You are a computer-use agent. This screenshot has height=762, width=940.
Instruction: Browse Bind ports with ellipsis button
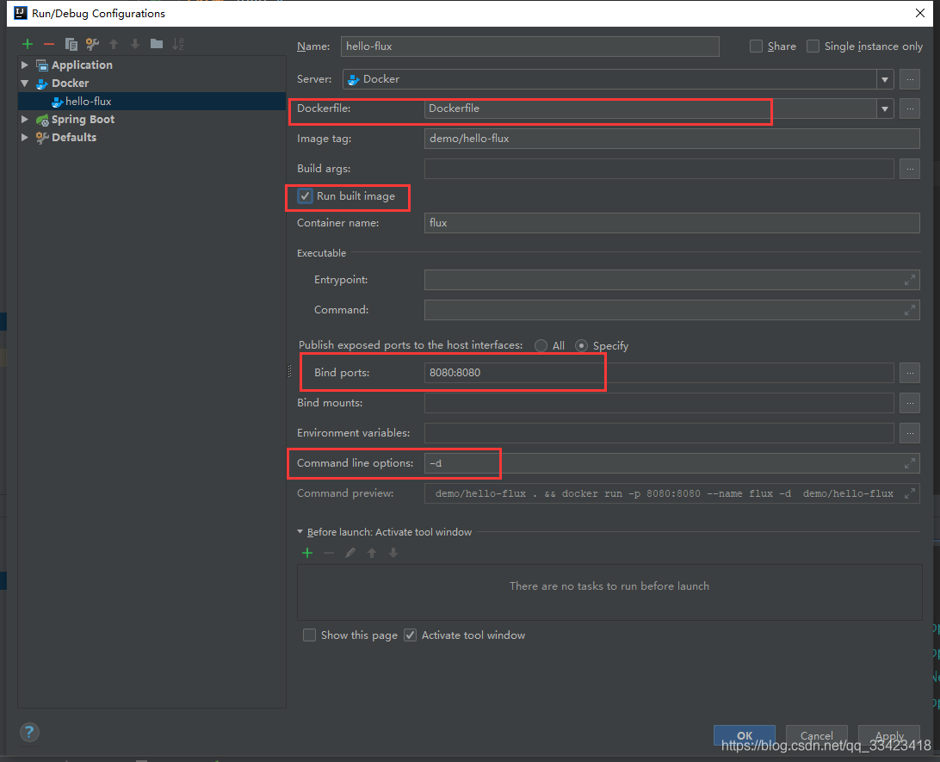click(x=910, y=373)
